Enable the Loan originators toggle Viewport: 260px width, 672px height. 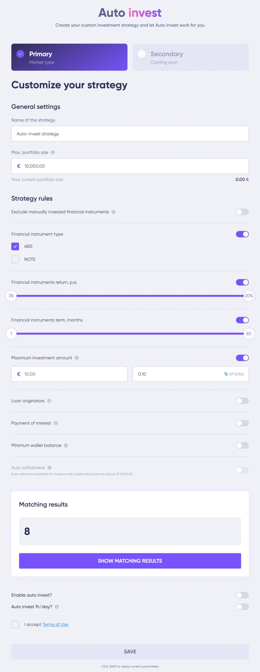(x=242, y=401)
